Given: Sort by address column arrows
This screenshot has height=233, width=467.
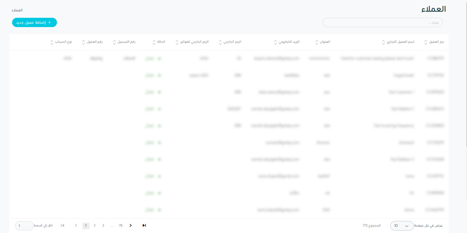Looking at the screenshot, I should (x=317, y=42).
